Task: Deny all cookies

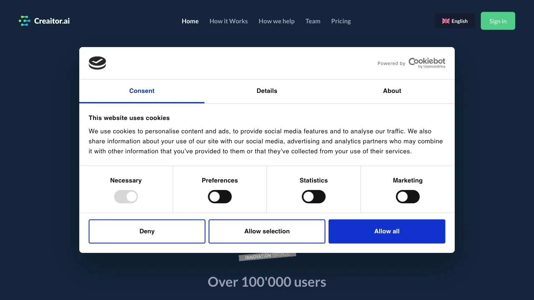Action: [x=147, y=231]
